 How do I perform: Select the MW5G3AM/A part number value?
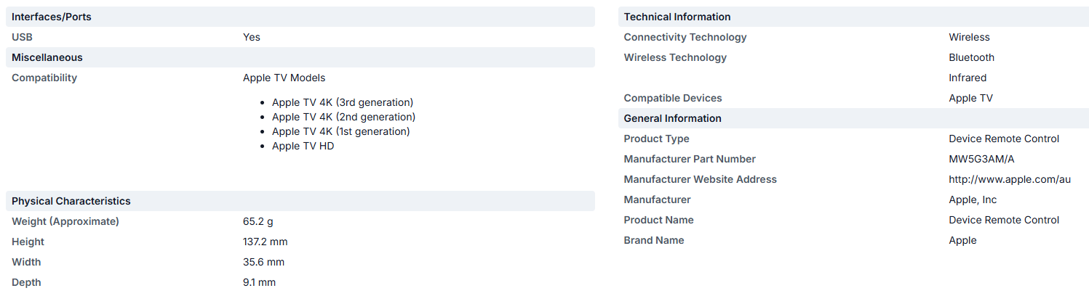tap(981, 159)
